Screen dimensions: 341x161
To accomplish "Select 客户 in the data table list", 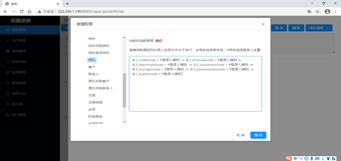I will pyautogui.click(x=92, y=67).
